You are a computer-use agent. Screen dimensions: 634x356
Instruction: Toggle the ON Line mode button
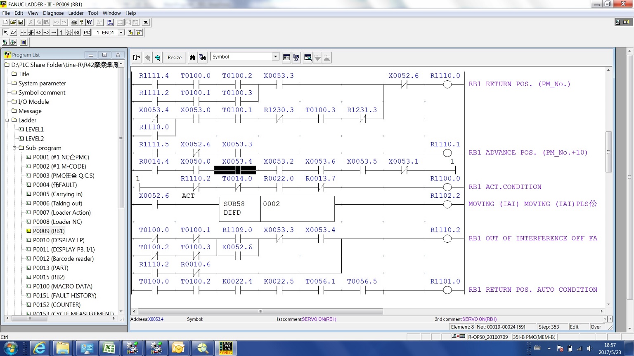click(x=110, y=22)
